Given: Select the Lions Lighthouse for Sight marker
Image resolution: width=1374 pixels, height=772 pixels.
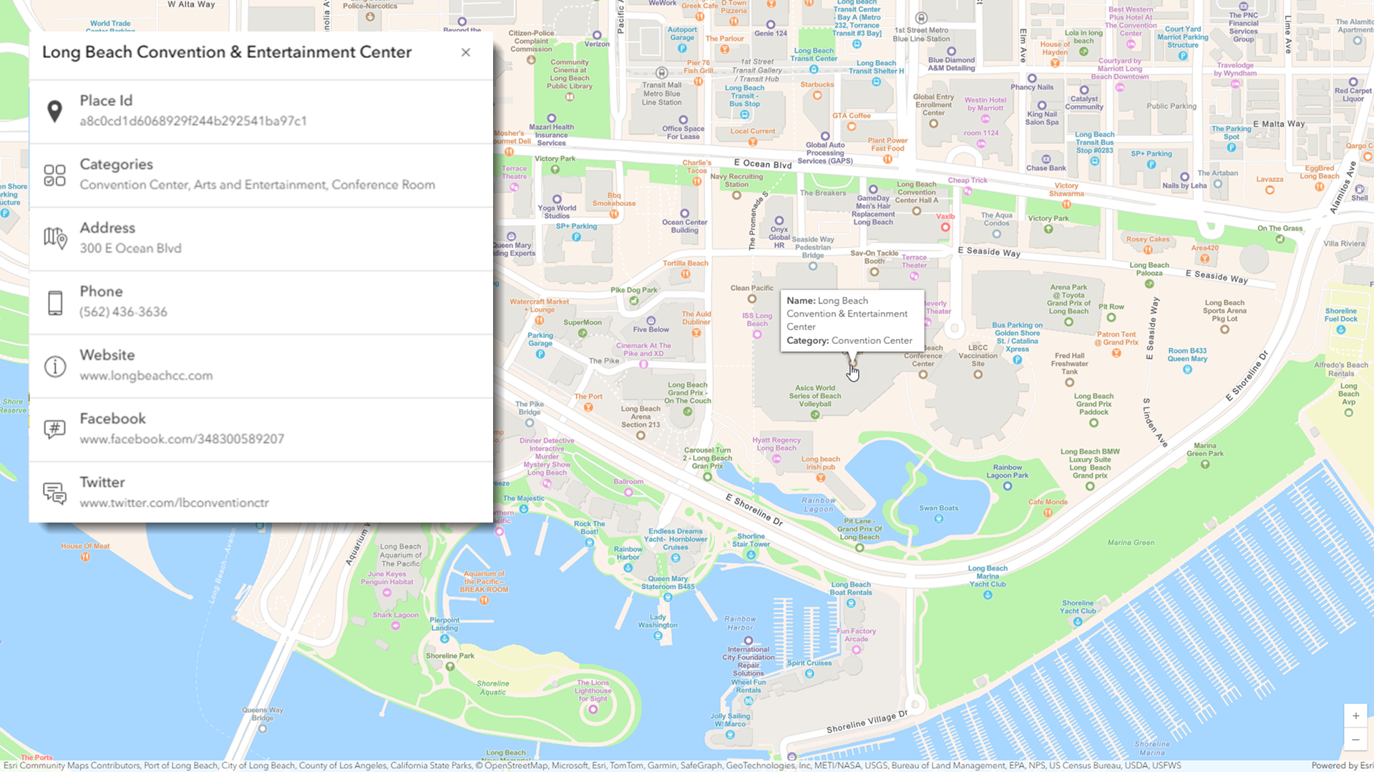Looking at the screenshot, I should (x=593, y=709).
